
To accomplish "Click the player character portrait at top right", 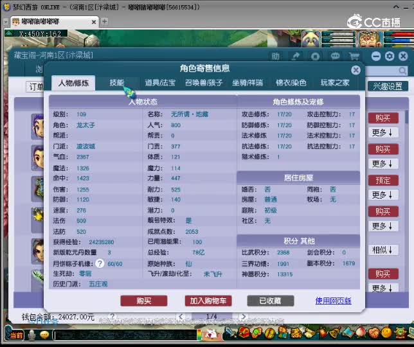I will (x=370, y=39).
